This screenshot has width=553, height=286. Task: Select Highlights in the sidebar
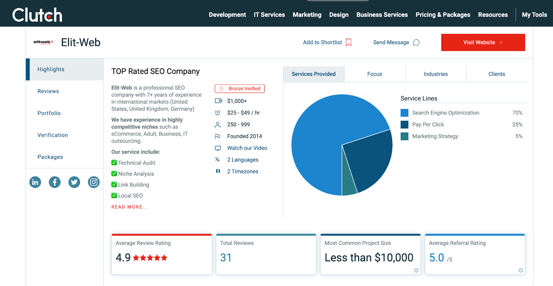(x=65, y=69)
